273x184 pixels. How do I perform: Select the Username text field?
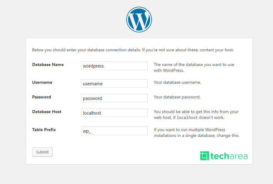pos(114,83)
